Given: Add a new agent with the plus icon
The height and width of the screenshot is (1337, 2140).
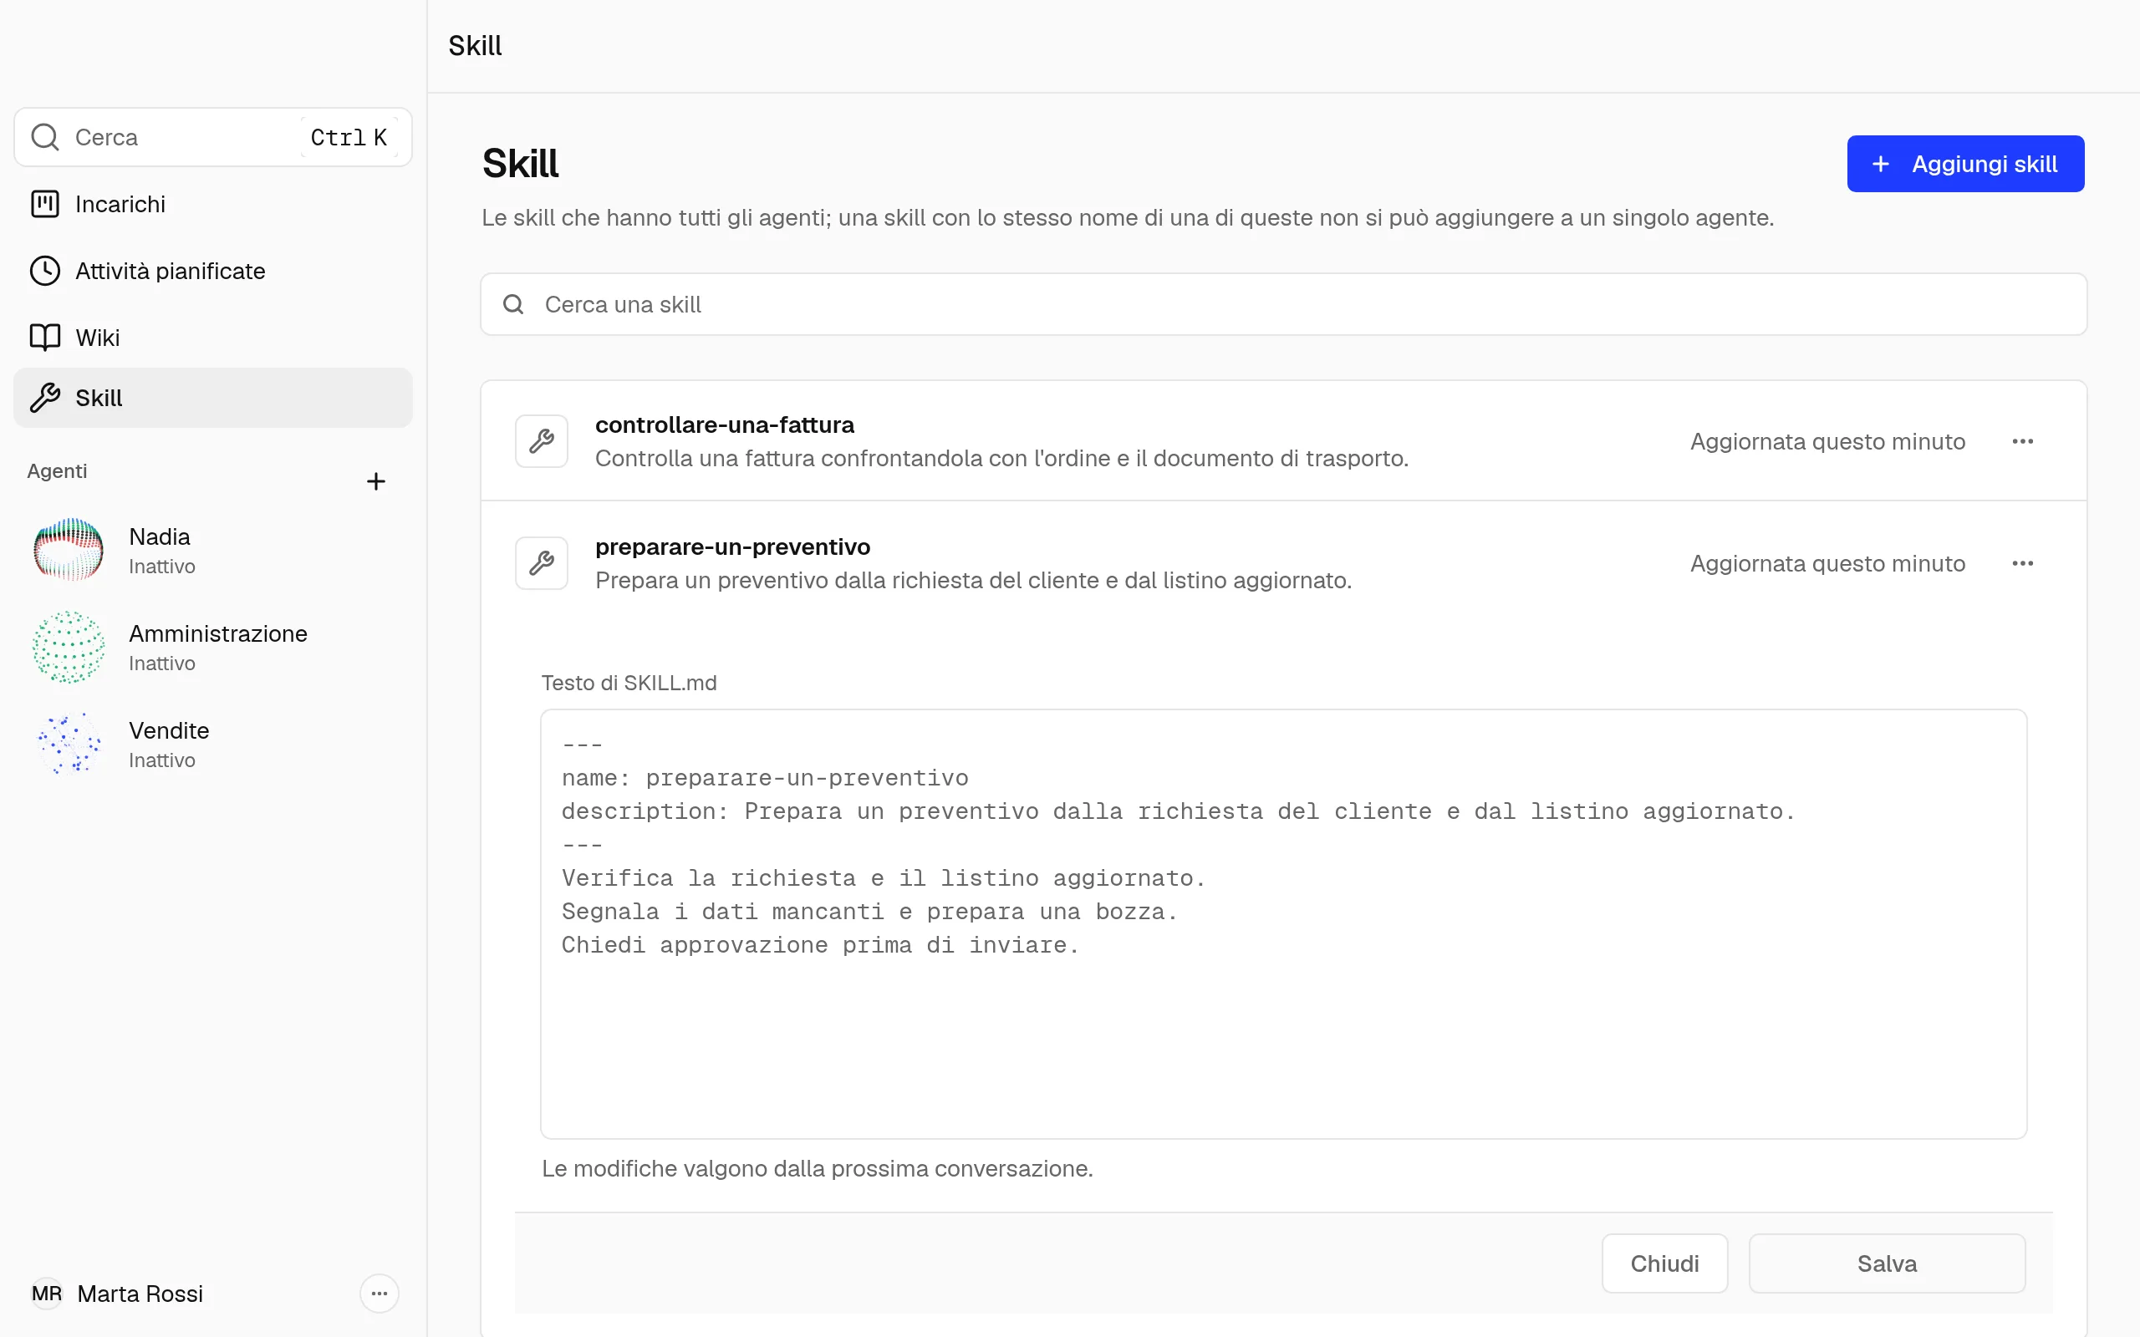Looking at the screenshot, I should coord(376,481).
